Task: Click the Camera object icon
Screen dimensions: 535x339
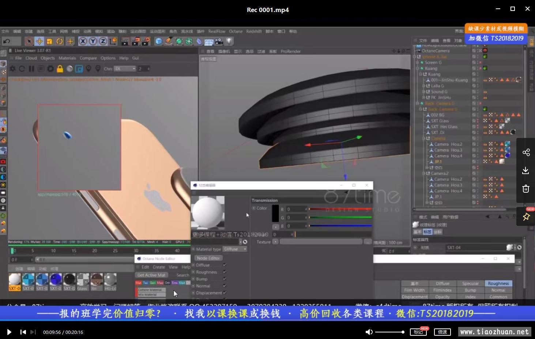Action: 219,41
